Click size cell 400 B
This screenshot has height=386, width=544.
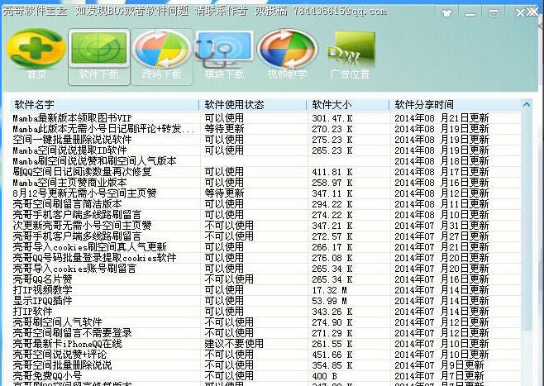pos(324,376)
